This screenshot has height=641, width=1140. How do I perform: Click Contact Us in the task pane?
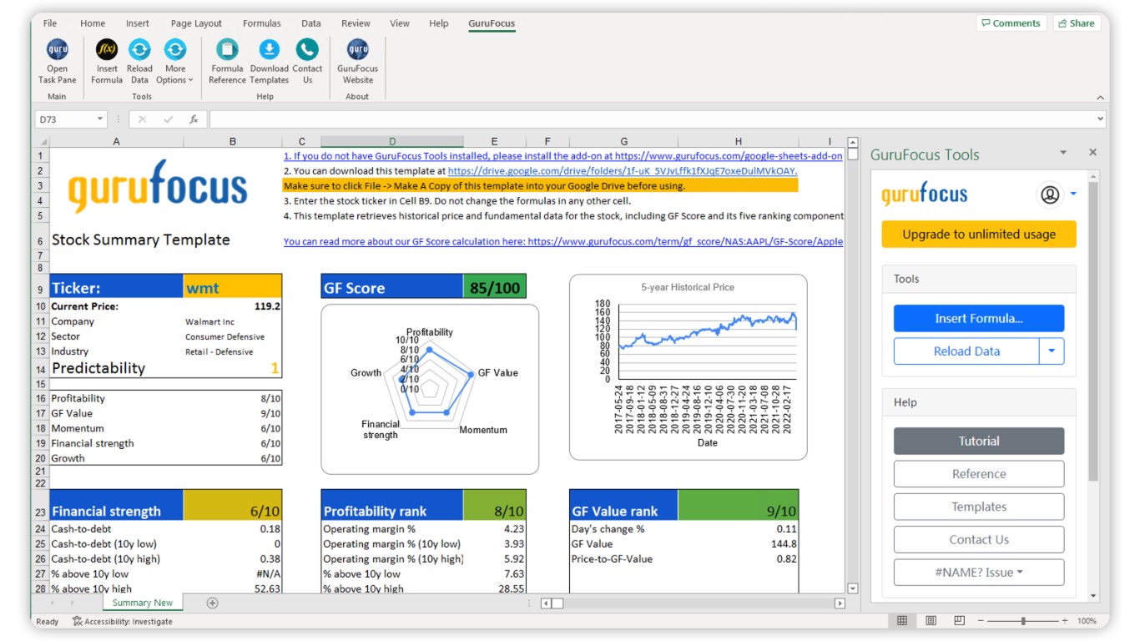(x=979, y=539)
